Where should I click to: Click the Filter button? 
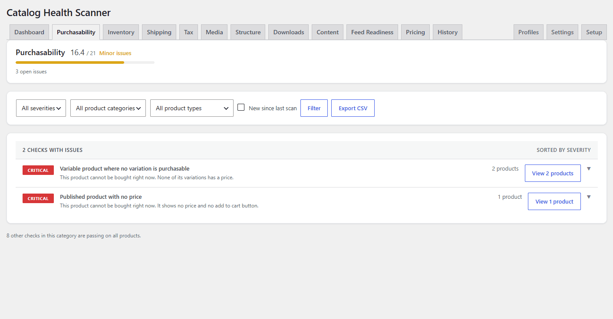[314, 108]
